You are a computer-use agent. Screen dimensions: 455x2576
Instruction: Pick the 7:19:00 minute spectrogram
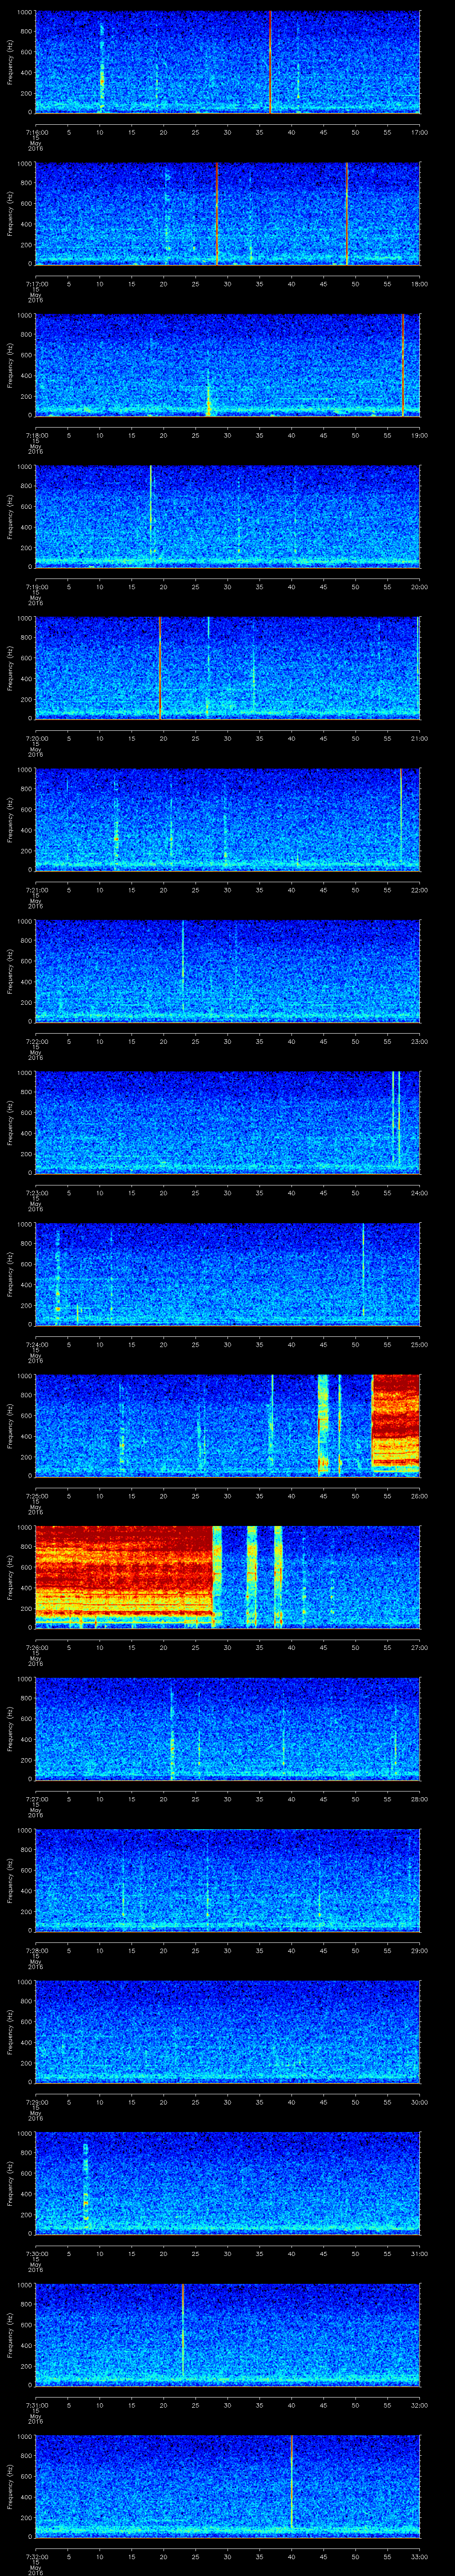point(227,517)
